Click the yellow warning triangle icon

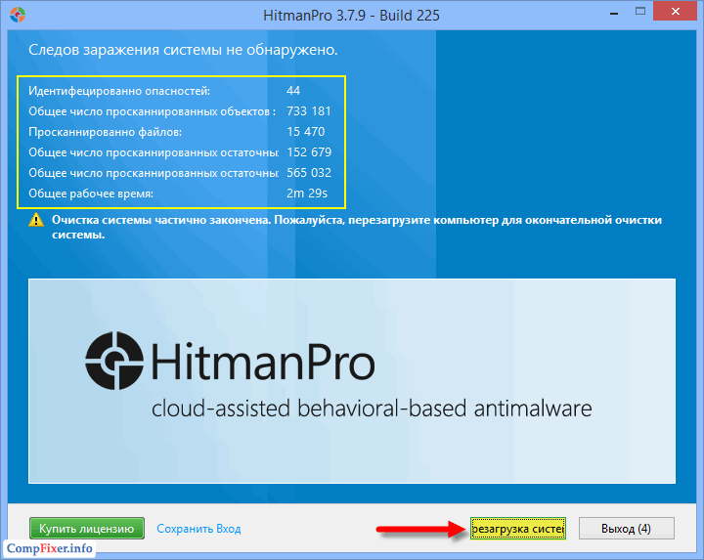[36, 220]
